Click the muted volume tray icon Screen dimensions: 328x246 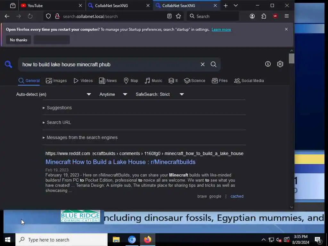pyautogui.click(x=279, y=240)
